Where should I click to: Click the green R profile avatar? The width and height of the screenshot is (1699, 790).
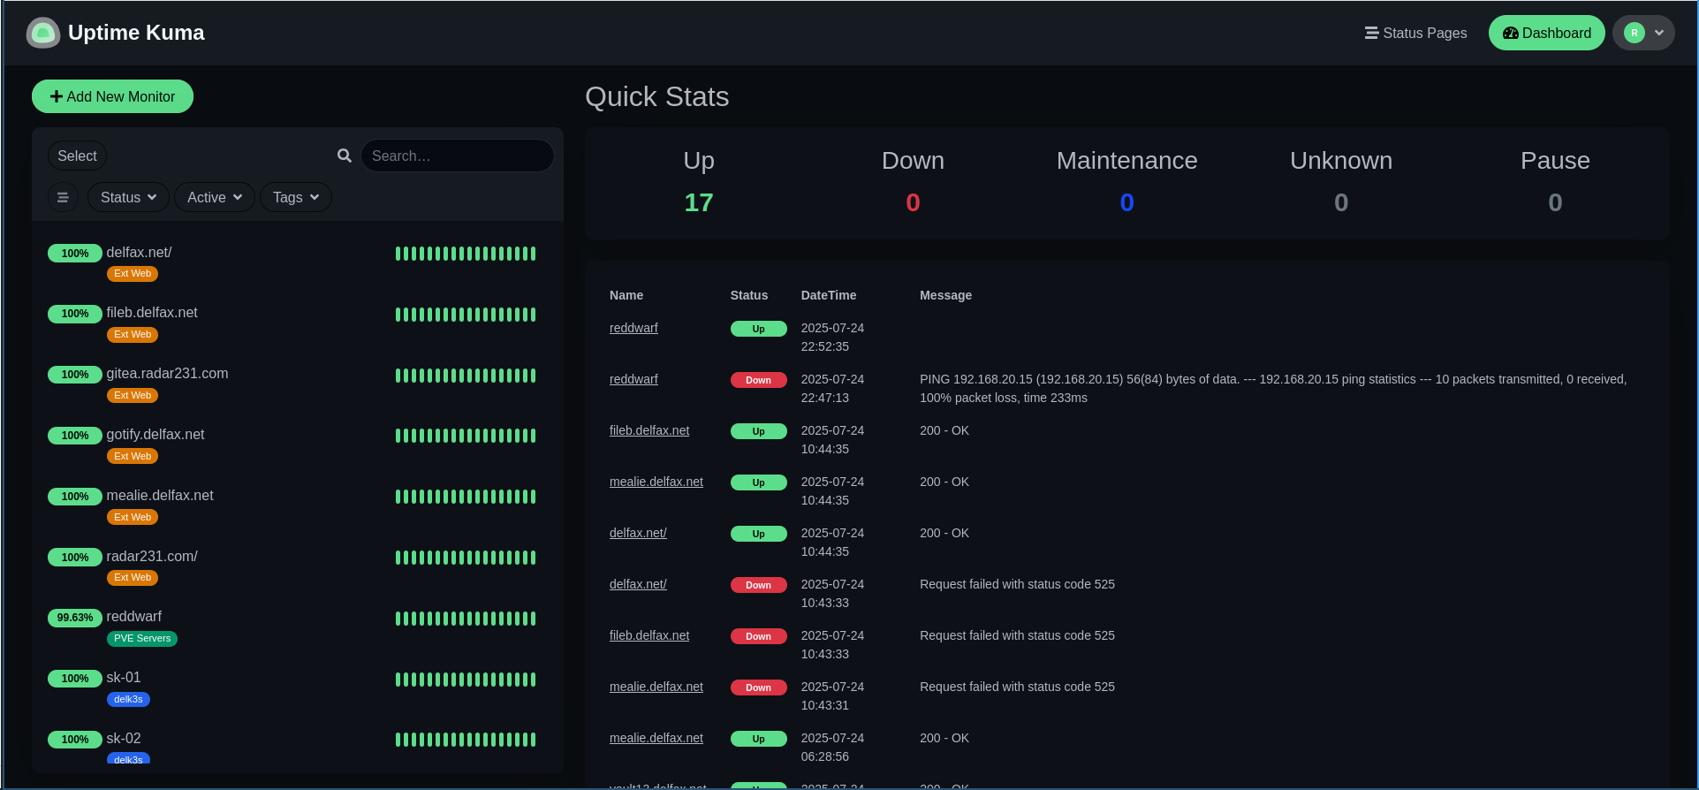click(1635, 33)
